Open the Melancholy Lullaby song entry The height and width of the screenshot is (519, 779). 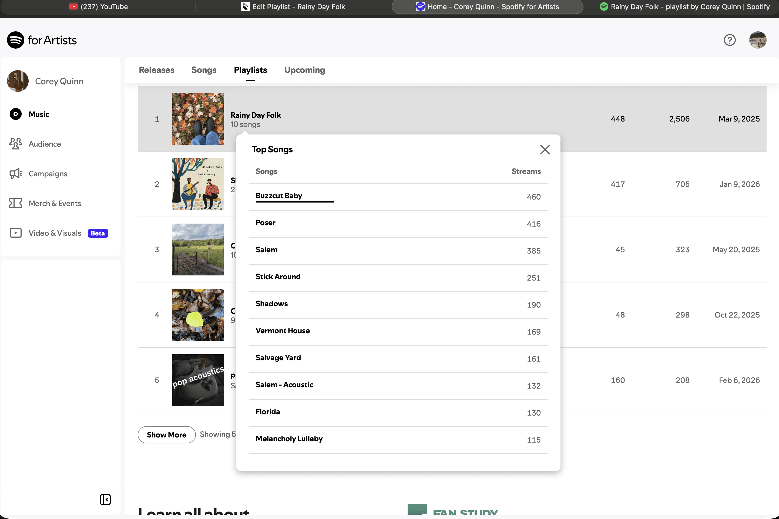click(289, 439)
